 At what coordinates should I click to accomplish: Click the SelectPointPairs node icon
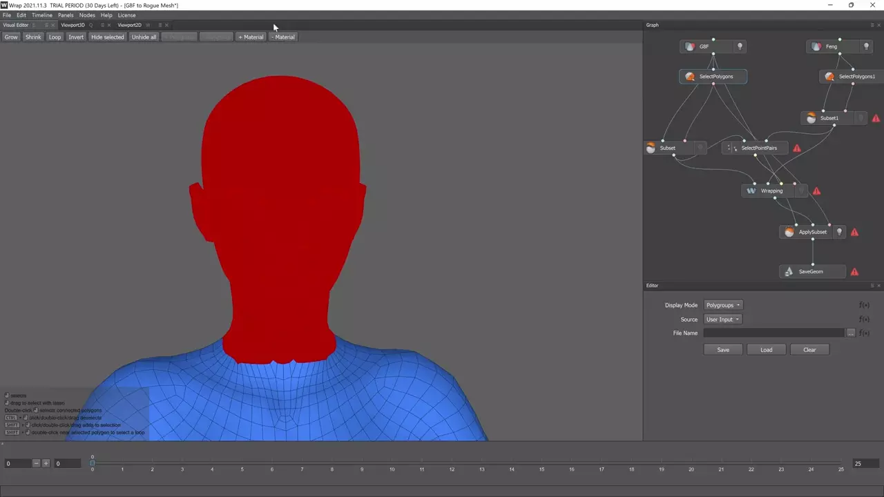point(734,148)
